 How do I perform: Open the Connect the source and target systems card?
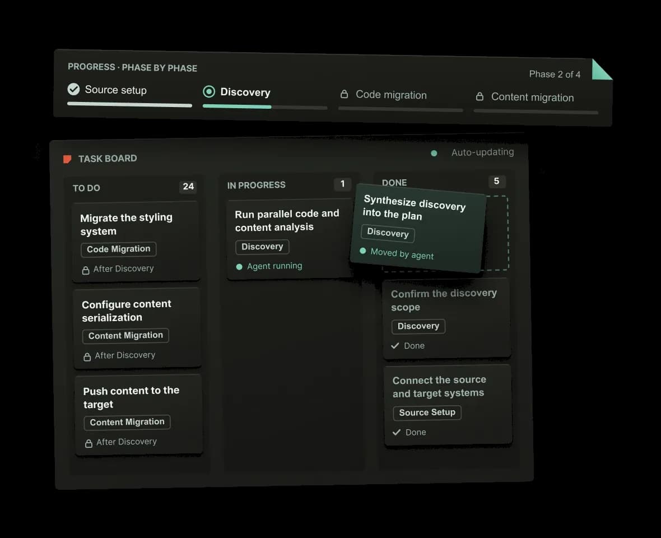pyautogui.click(x=448, y=405)
